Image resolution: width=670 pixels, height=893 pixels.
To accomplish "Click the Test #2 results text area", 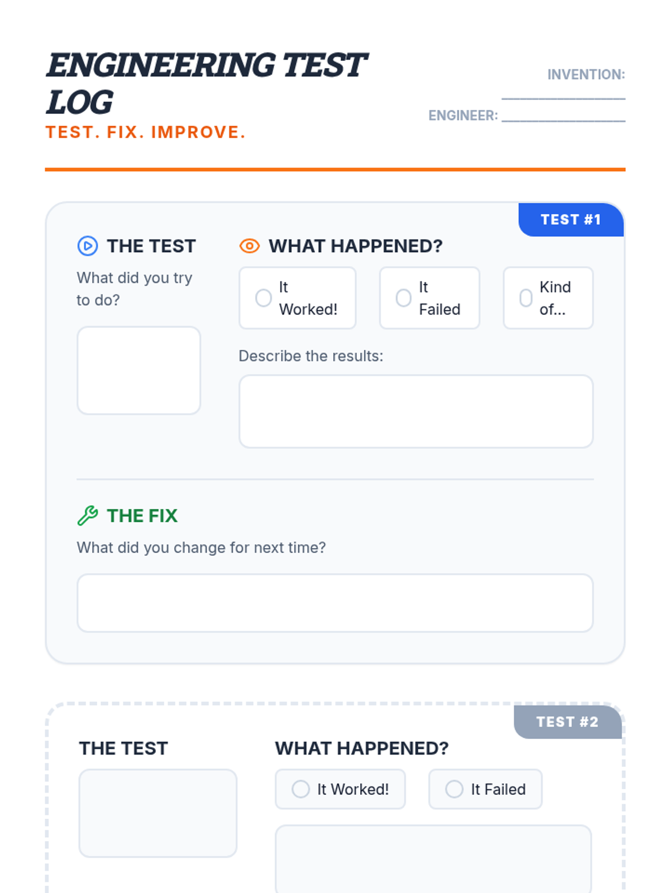I will [x=433, y=858].
